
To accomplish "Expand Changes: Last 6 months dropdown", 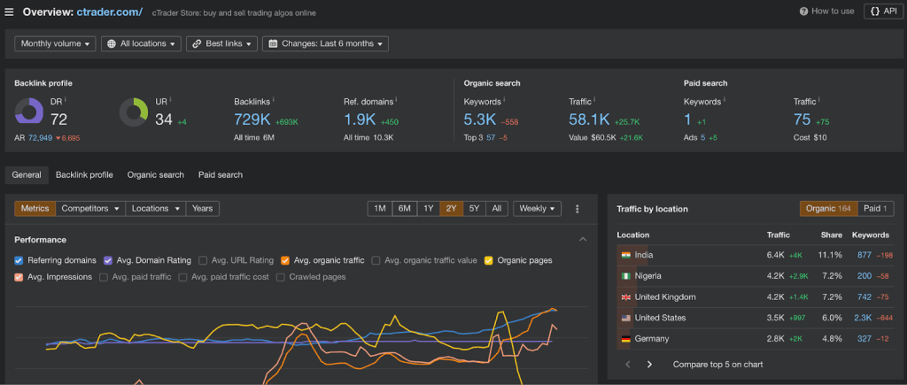I will click(326, 44).
